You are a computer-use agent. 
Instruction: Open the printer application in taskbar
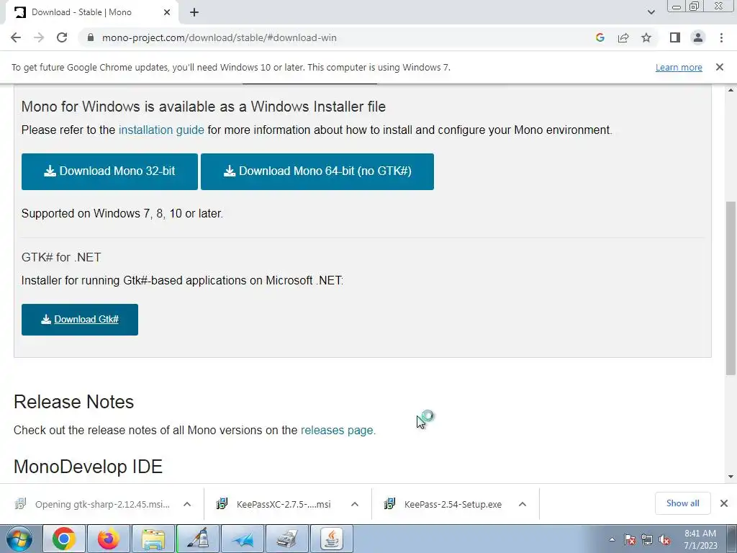pos(287,539)
